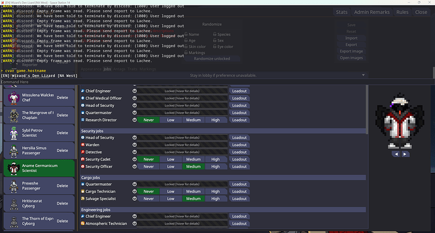
Task: Click the Randomize unlocked button
Action: coord(212,59)
